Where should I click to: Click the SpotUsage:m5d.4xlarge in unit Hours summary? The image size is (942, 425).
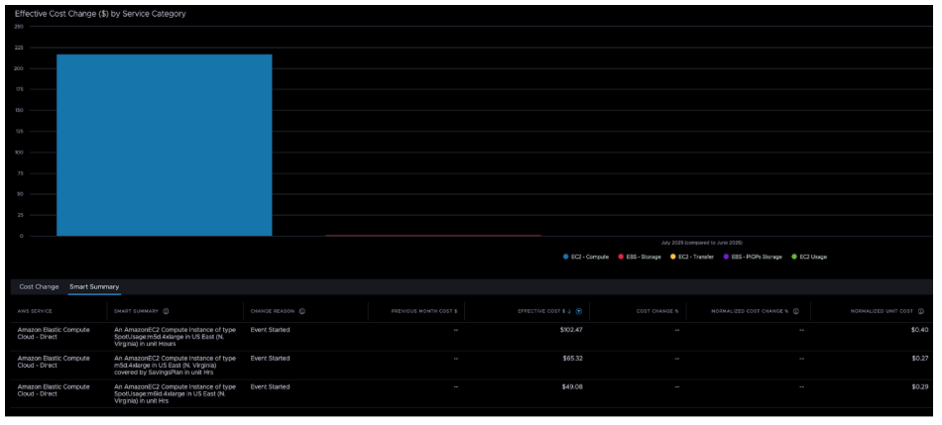pos(175,337)
